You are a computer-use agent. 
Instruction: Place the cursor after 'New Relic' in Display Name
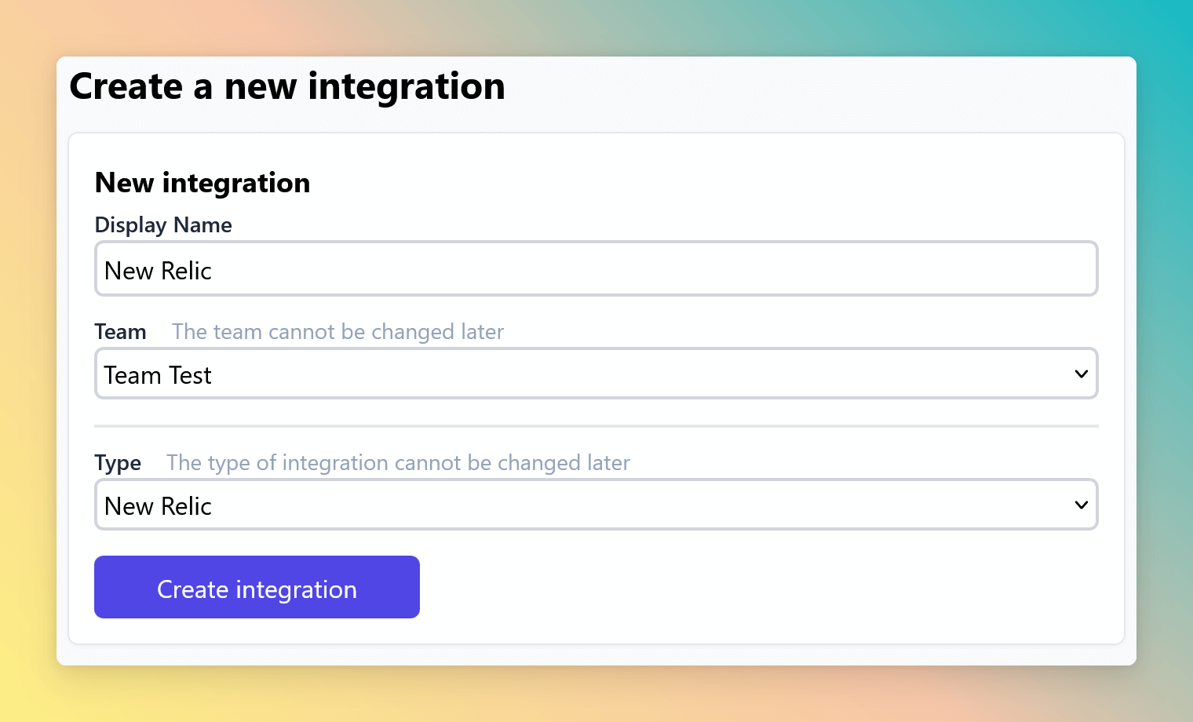pyautogui.click(x=214, y=271)
